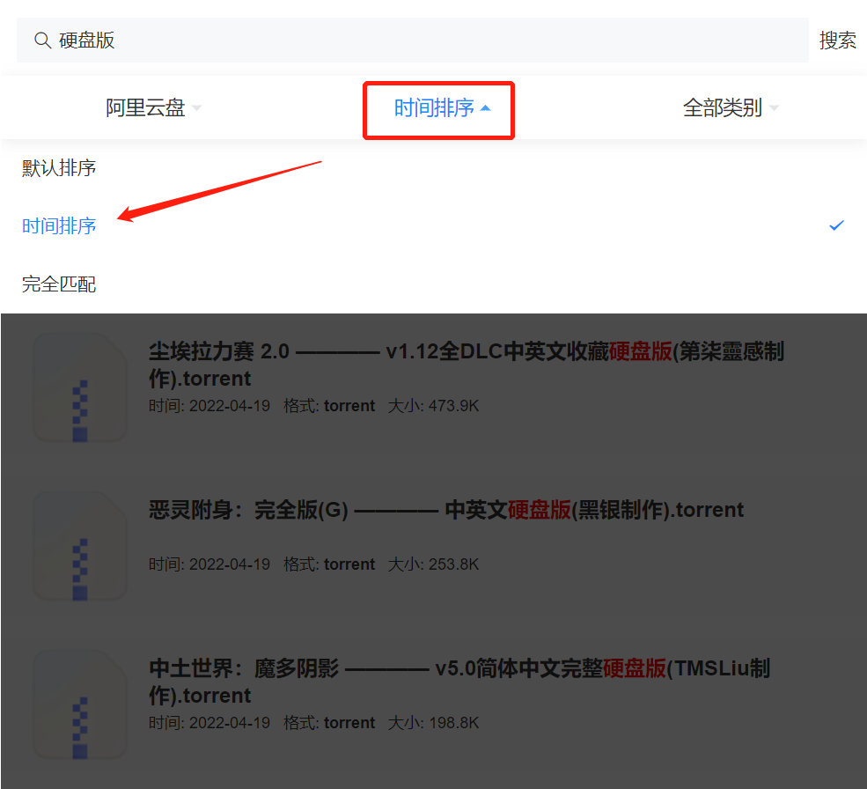Click file icon of 尘埃拉力赛 2.0 result
The image size is (867, 789).
pos(79,387)
